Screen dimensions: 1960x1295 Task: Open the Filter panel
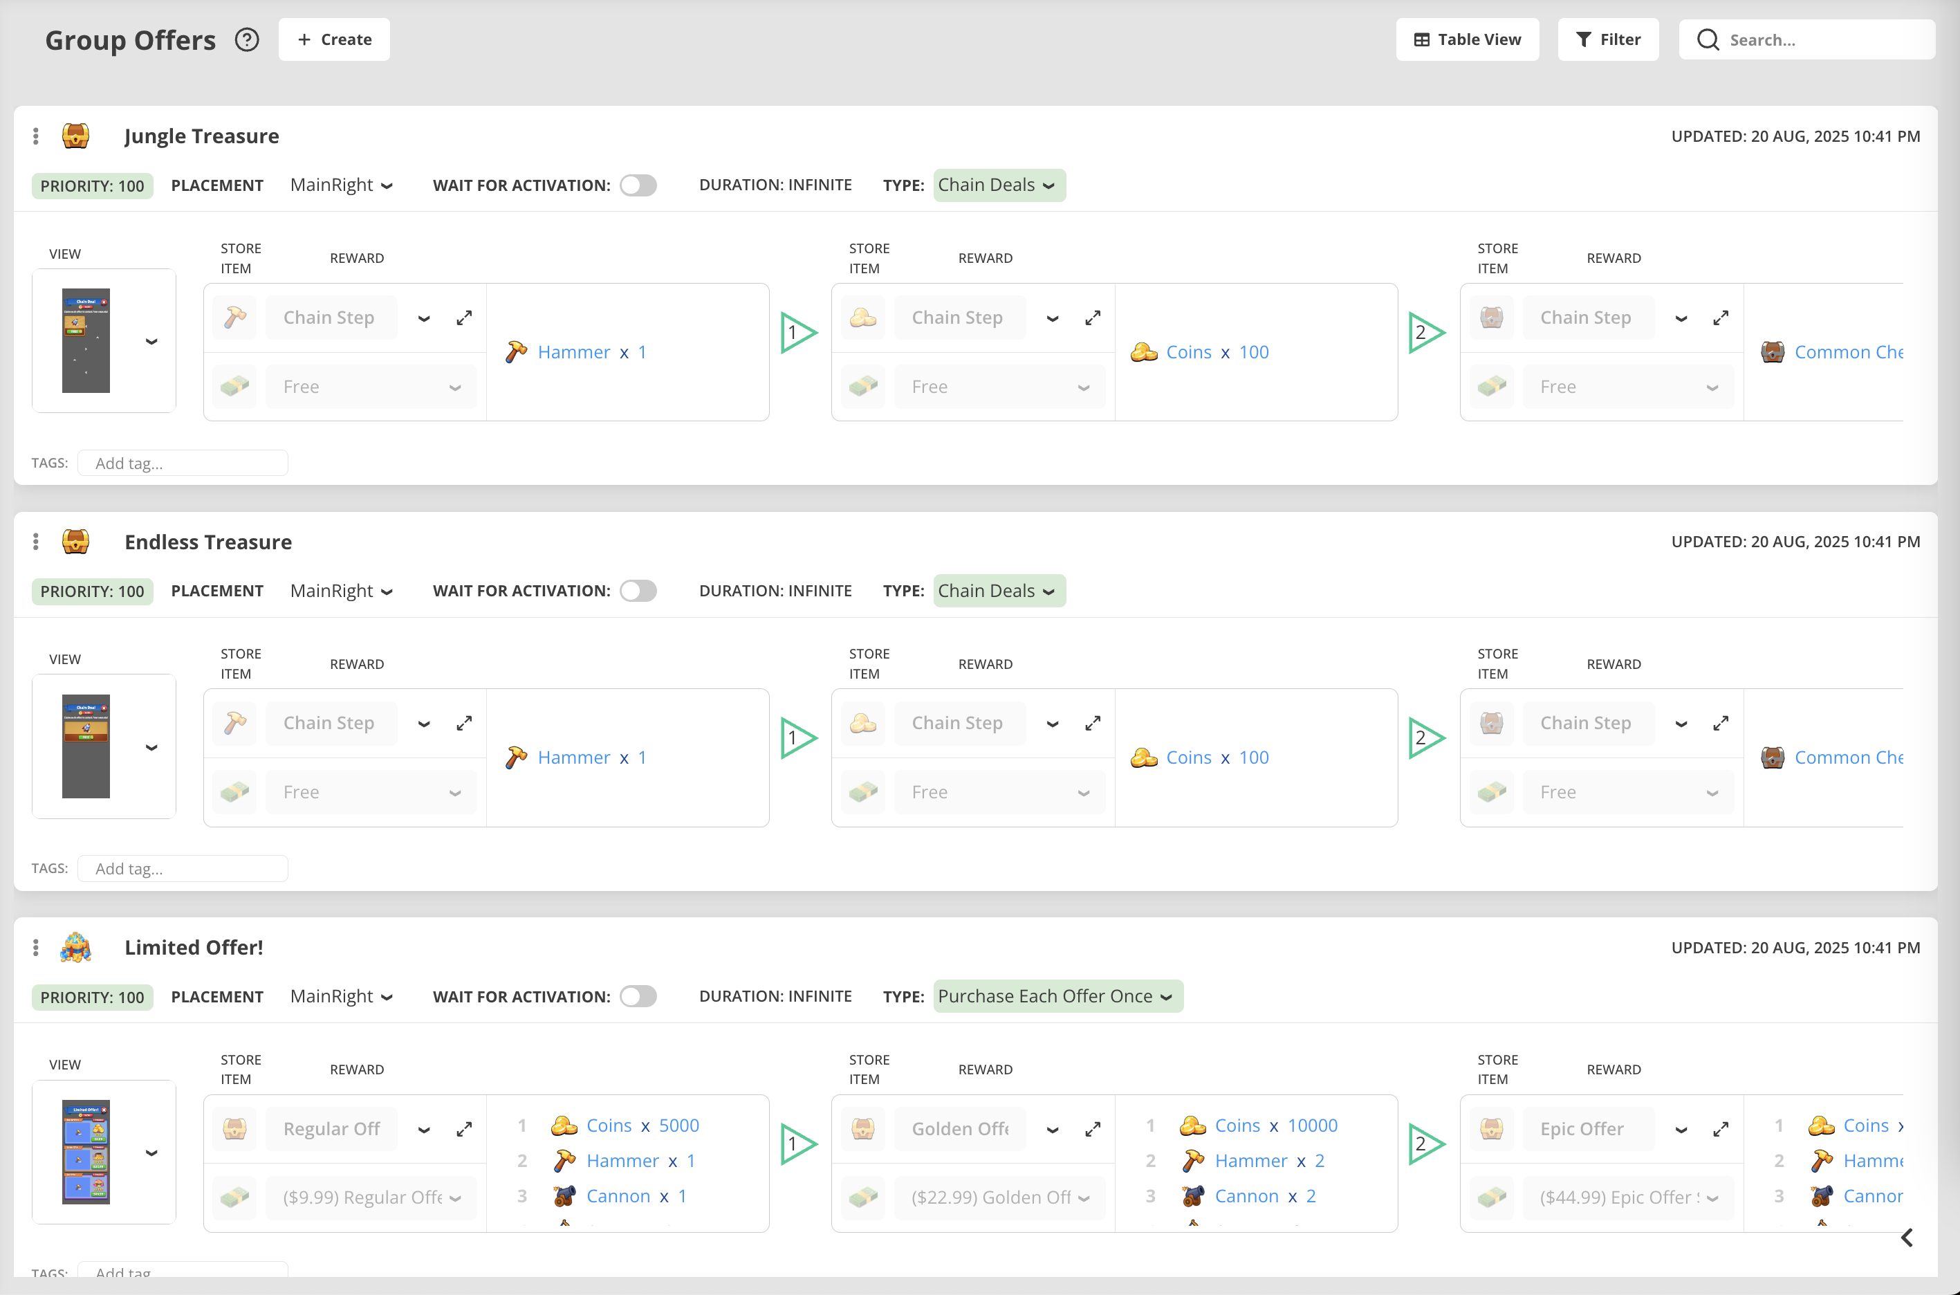tap(1607, 39)
